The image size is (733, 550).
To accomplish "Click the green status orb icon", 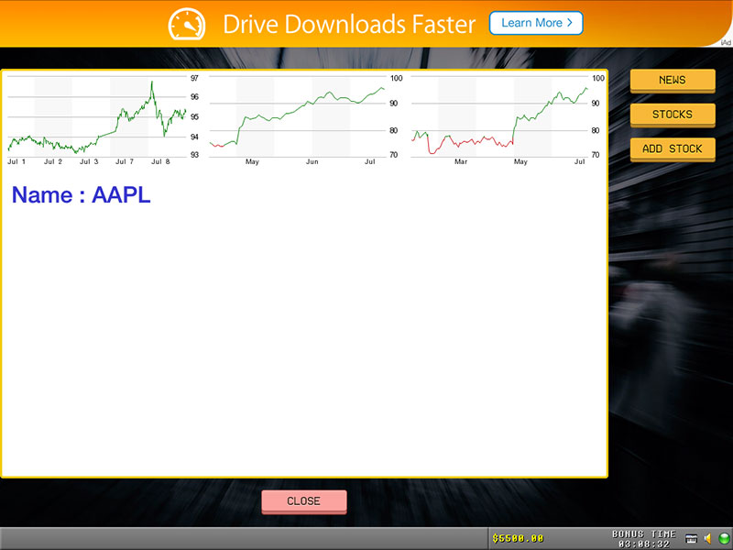I will pyautogui.click(x=724, y=539).
